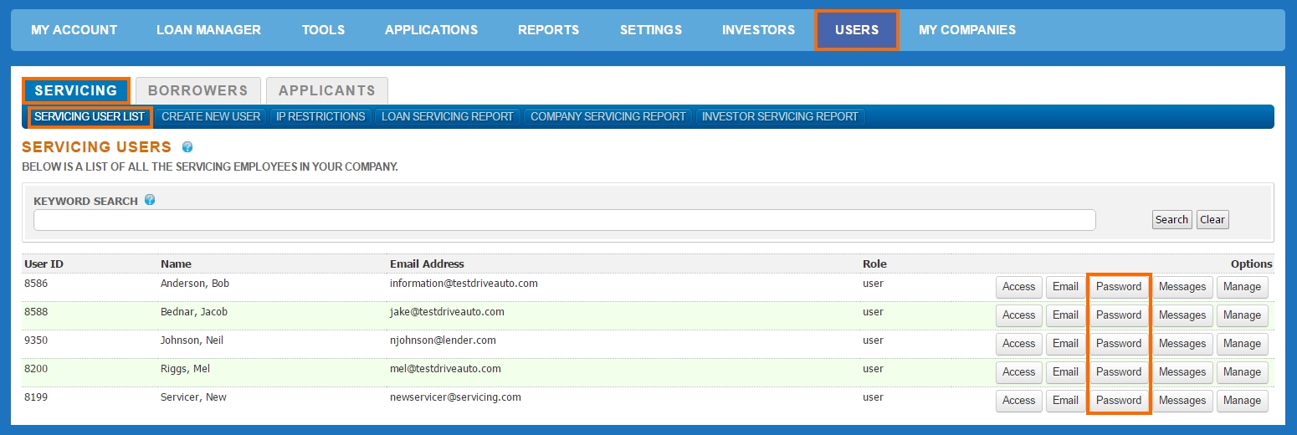
Task: Click Email button for Neil Johnson
Action: (x=1065, y=344)
